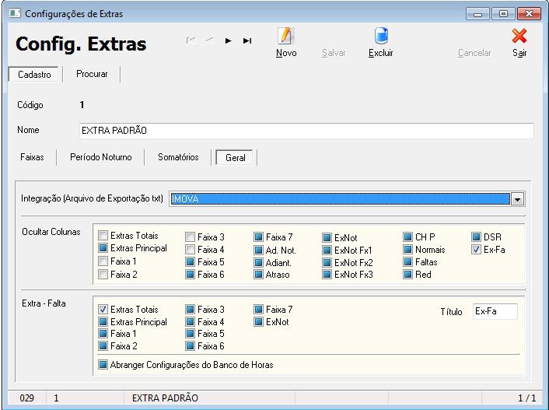The width and height of the screenshot is (549, 410).
Task: Click the Novo notepad icon
Action: coord(285,37)
